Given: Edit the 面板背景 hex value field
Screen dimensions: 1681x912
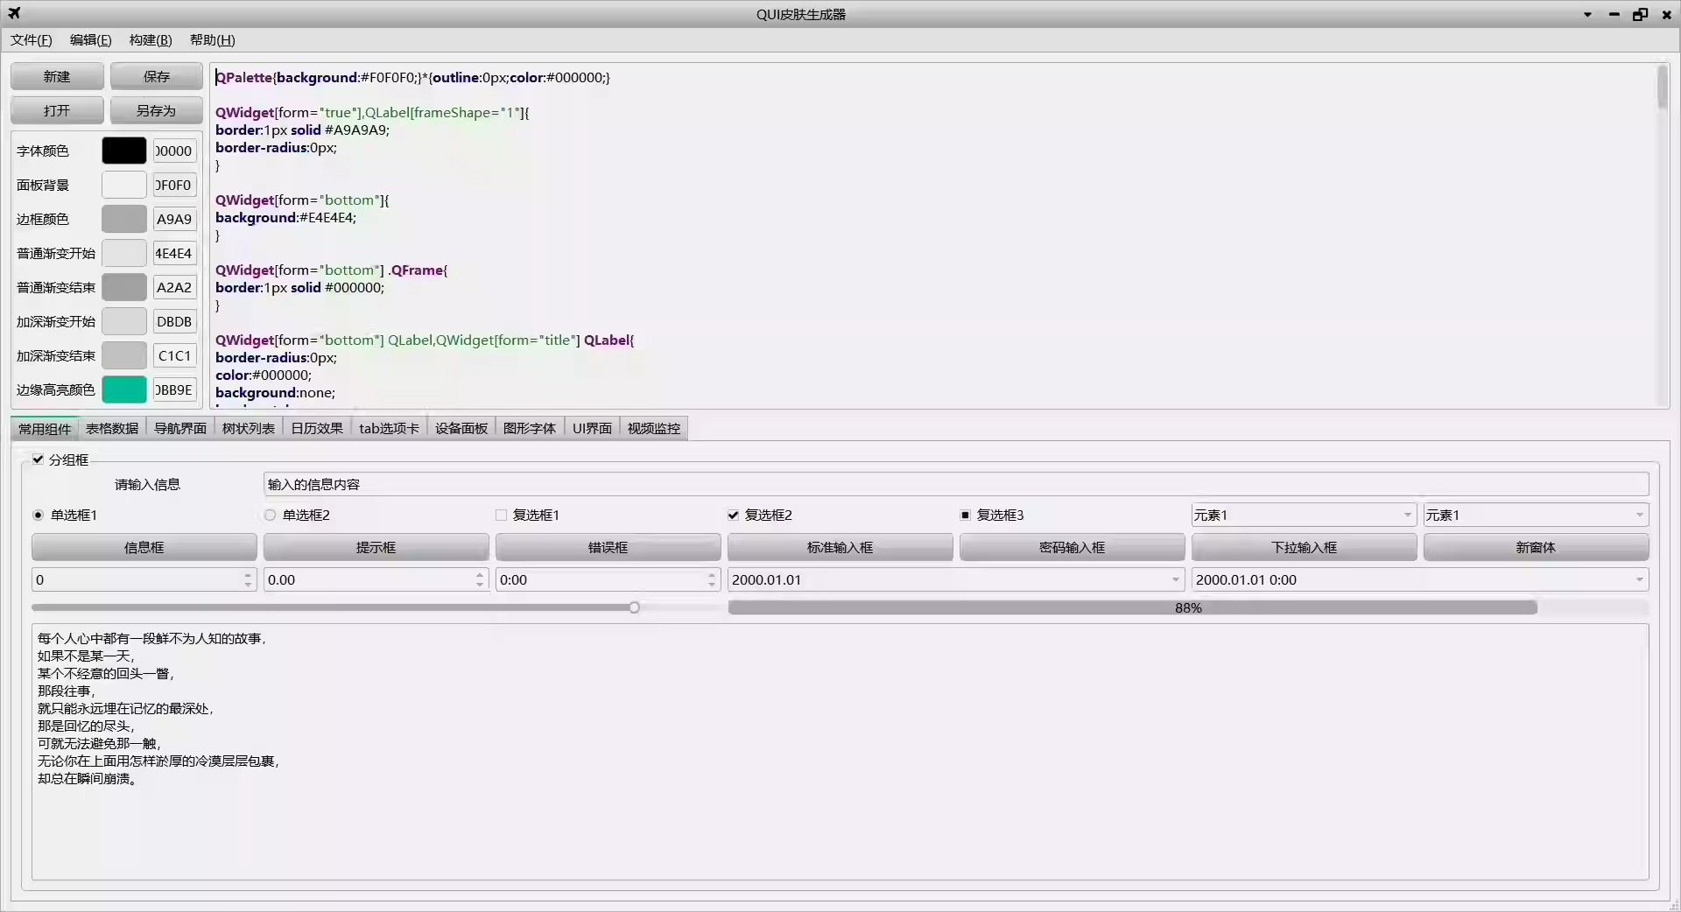Looking at the screenshot, I should (174, 185).
